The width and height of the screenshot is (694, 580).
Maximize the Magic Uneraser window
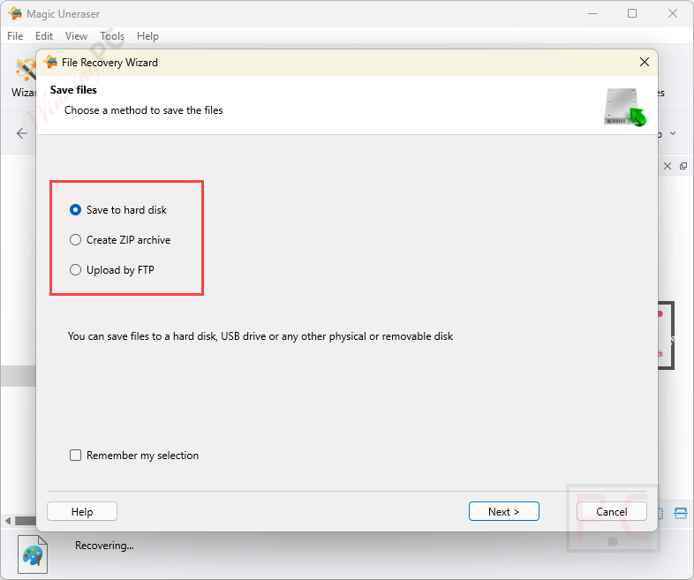632,13
